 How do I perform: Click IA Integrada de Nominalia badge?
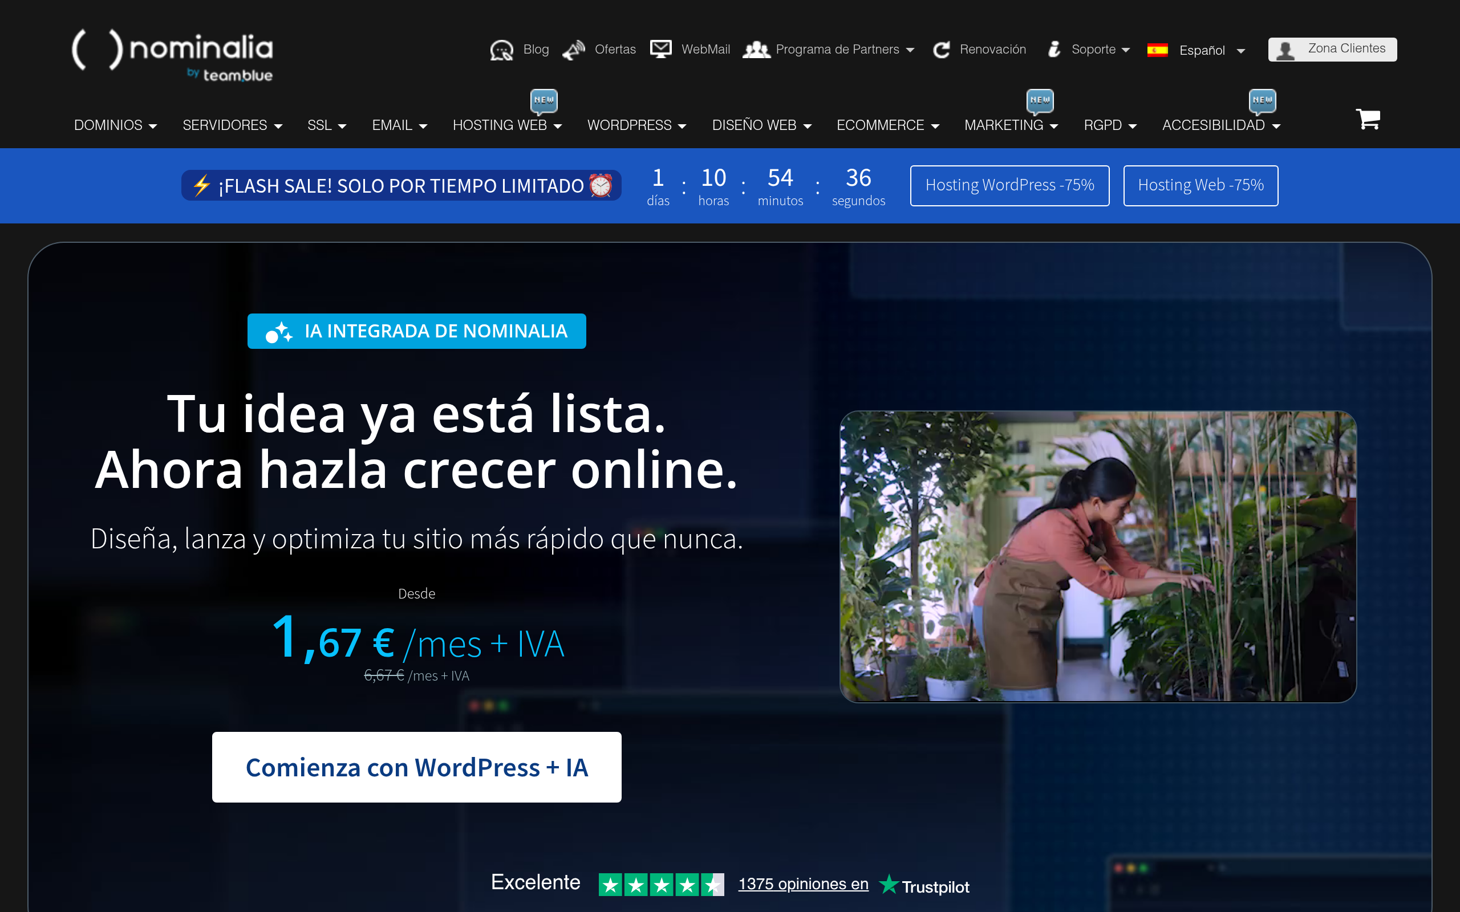(416, 331)
